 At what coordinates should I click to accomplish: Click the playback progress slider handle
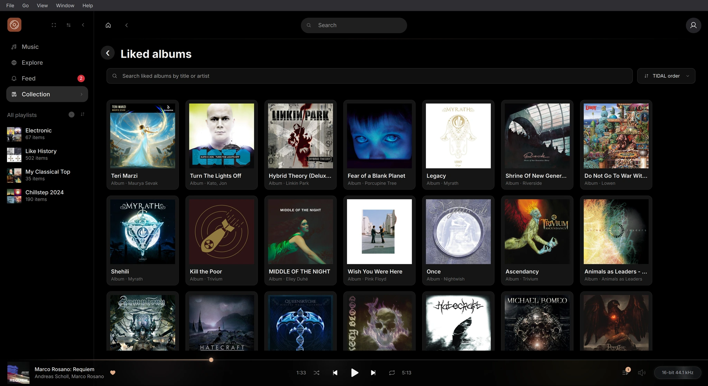point(211,360)
